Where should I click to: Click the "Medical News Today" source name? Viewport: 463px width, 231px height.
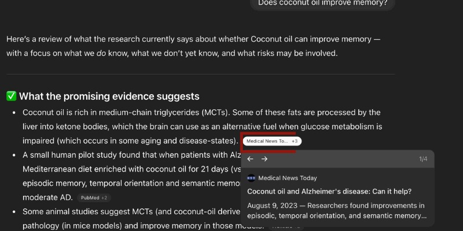(x=288, y=178)
